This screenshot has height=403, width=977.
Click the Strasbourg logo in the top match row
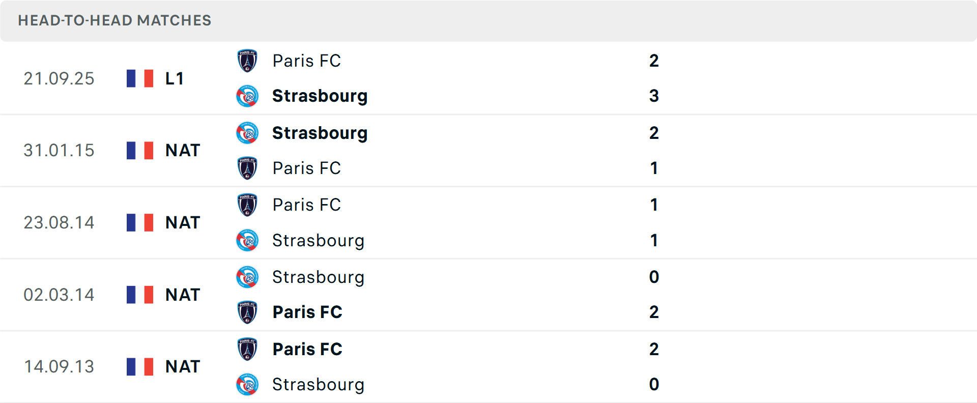(247, 96)
